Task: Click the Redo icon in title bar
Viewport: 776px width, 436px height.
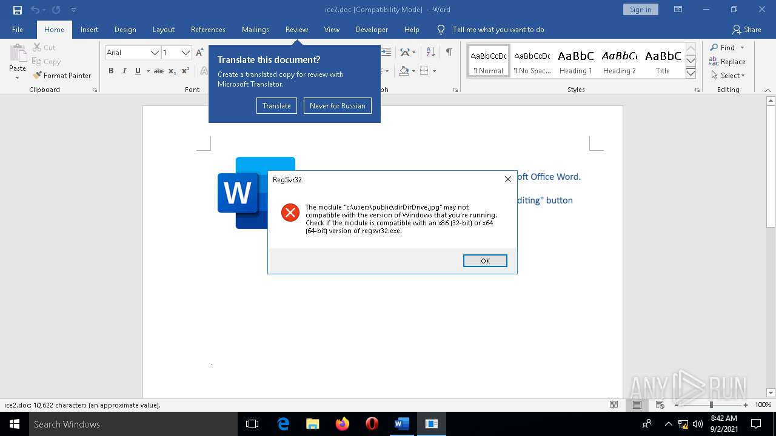Action: pos(56,10)
